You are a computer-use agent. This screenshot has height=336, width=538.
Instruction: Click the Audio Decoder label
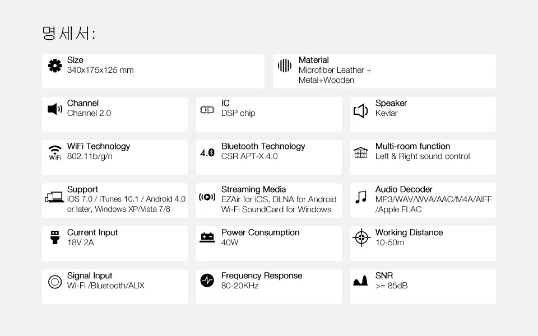(404, 190)
